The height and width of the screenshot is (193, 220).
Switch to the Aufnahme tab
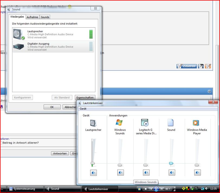tap(33, 17)
